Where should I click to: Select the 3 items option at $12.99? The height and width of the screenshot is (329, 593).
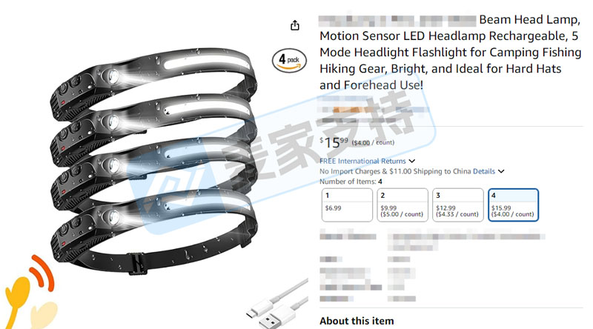click(x=458, y=205)
